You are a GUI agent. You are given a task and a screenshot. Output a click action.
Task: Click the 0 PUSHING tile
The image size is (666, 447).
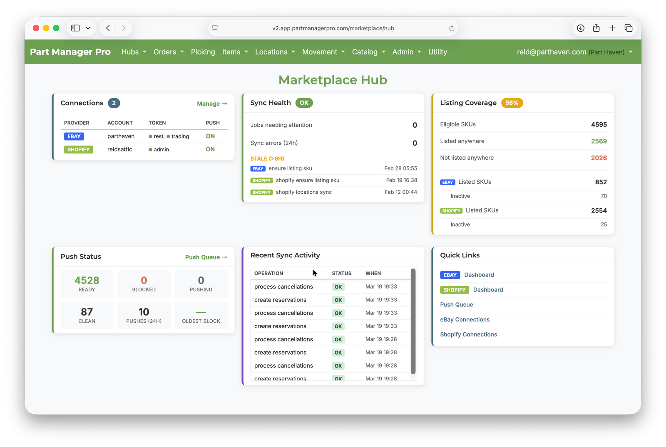tap(201, 284)
